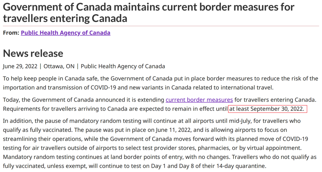Click the red-boxed "at least September 30, 2022"
This screenshot has height=172, width=322.
(x=267, y=109)
